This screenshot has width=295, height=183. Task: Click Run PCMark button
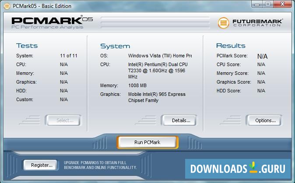click(x=147, y=142)
